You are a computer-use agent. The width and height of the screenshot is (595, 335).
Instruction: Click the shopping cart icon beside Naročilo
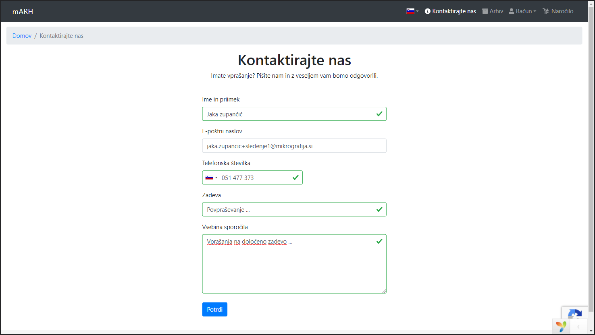click(x=546, y=11)
